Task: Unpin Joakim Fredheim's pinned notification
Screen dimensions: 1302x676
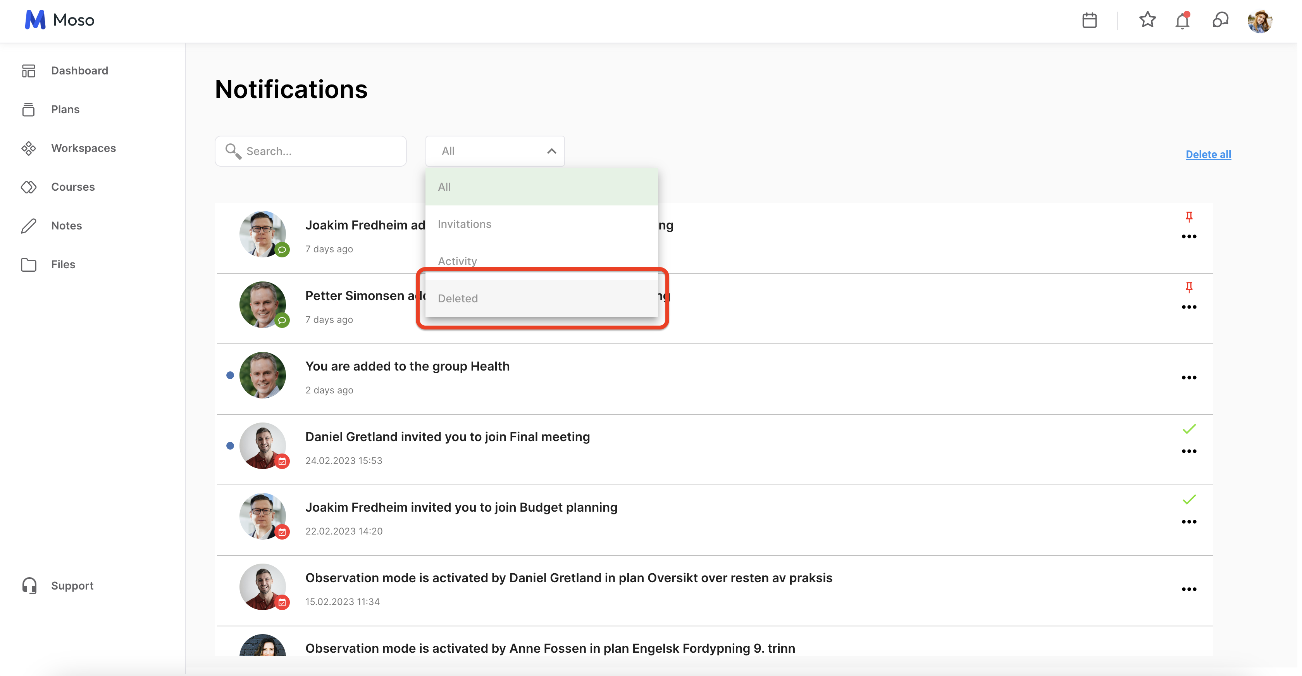Action: pyautogui.click(x=1189, y=217)
